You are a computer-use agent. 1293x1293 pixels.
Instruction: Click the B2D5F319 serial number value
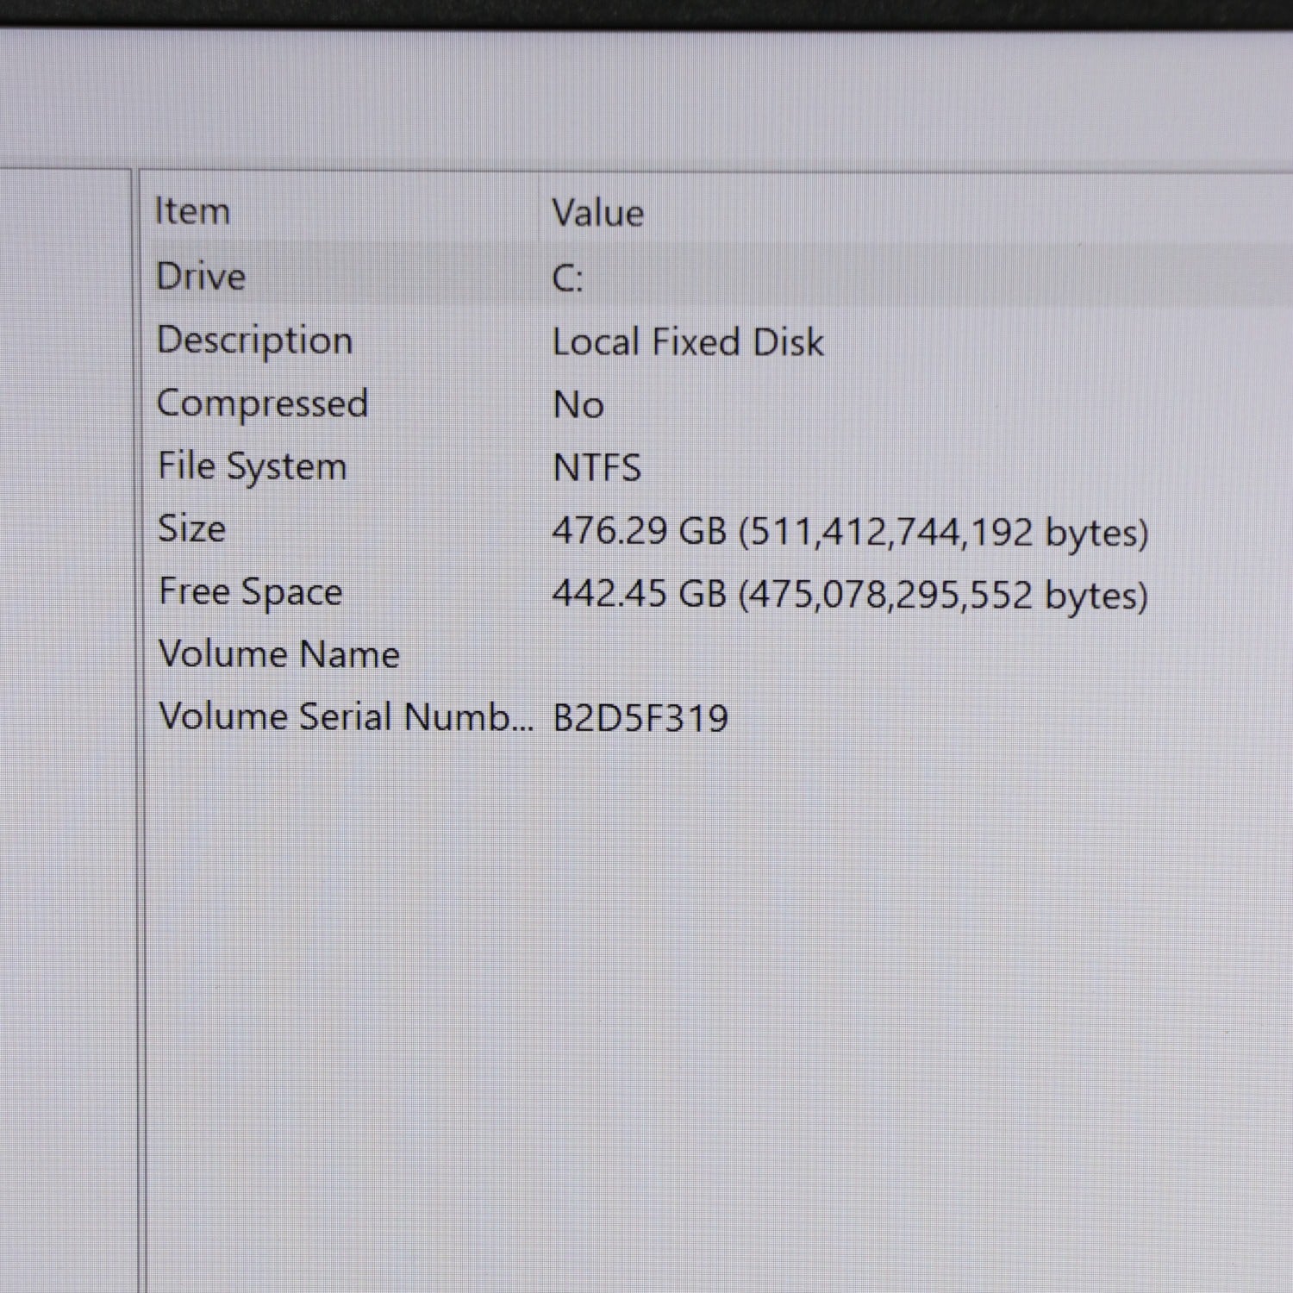pos(640,718)
